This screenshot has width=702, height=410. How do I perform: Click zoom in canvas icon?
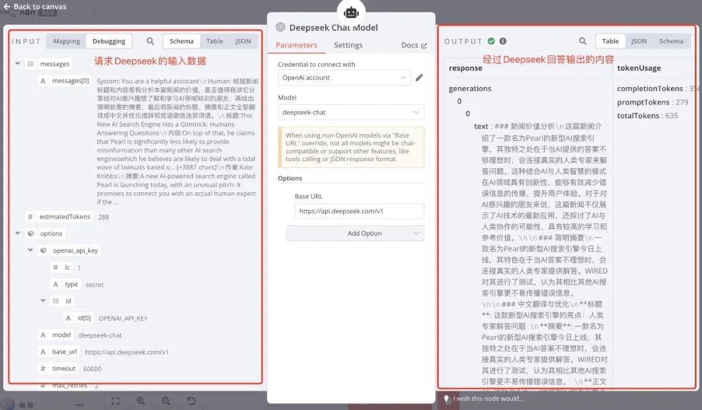[x=140, y=401]
